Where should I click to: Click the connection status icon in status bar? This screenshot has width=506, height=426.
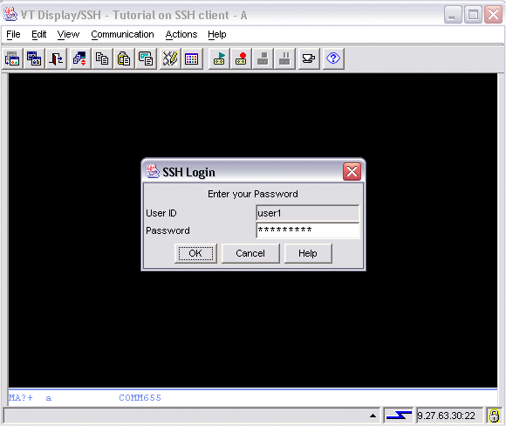point(399,416)
